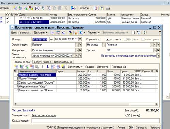This screenshot has height=129, width=170.
Task: Click the mark-for-deletion icon in journal toolbar
Action: tap(31, 8)
